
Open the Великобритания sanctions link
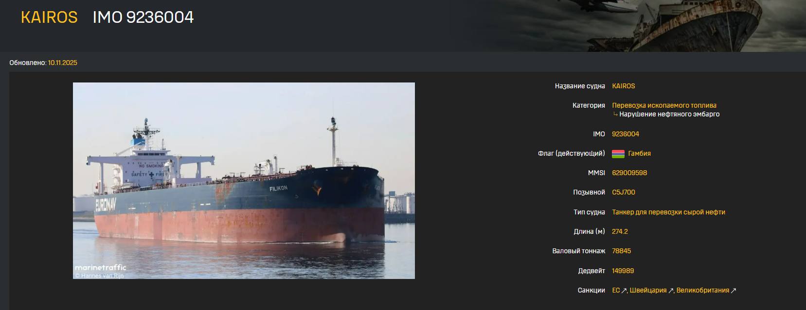[703, 290]
